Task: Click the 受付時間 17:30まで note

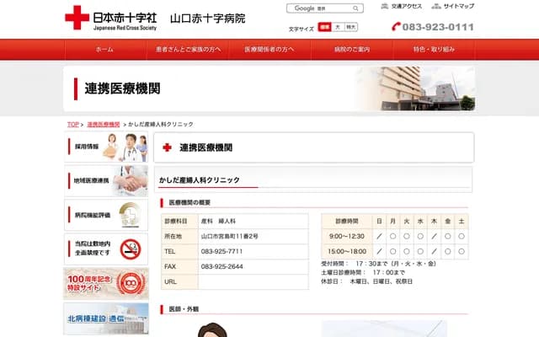Action: [x=378, y=264]
